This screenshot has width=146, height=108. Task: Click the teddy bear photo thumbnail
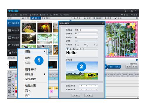coord(56,50)
